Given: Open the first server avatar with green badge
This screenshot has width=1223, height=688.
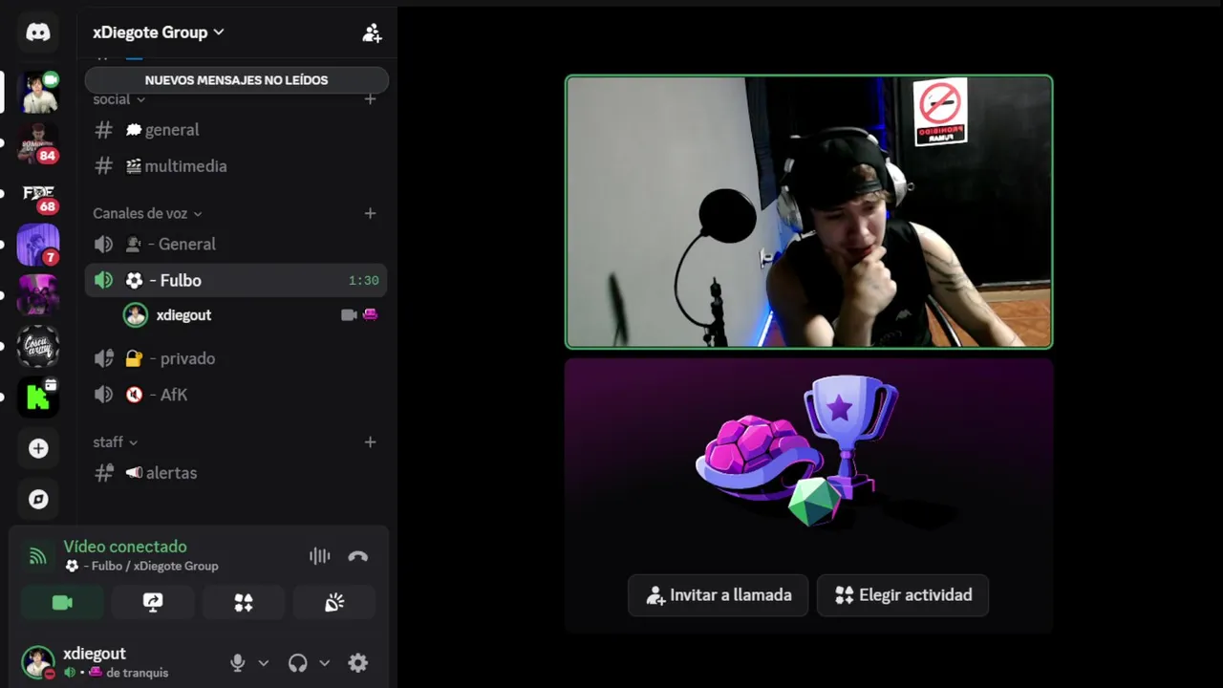Looking at the screenshot, I should (38, 92).
